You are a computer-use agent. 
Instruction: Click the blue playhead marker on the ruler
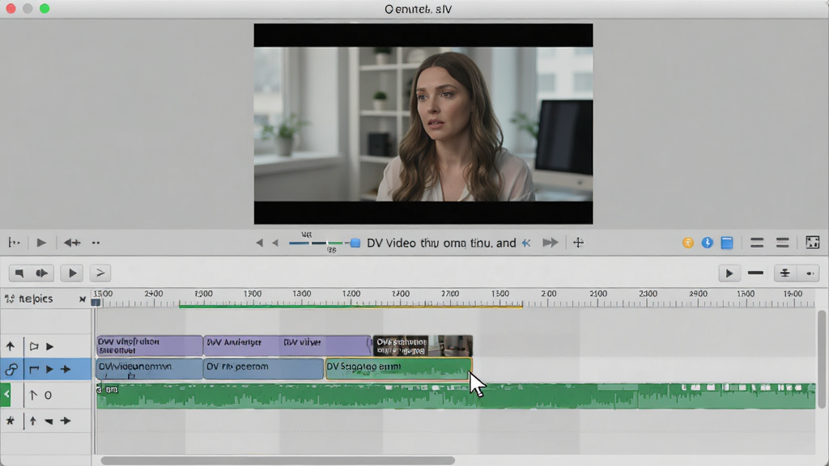[x=96, y=303]
